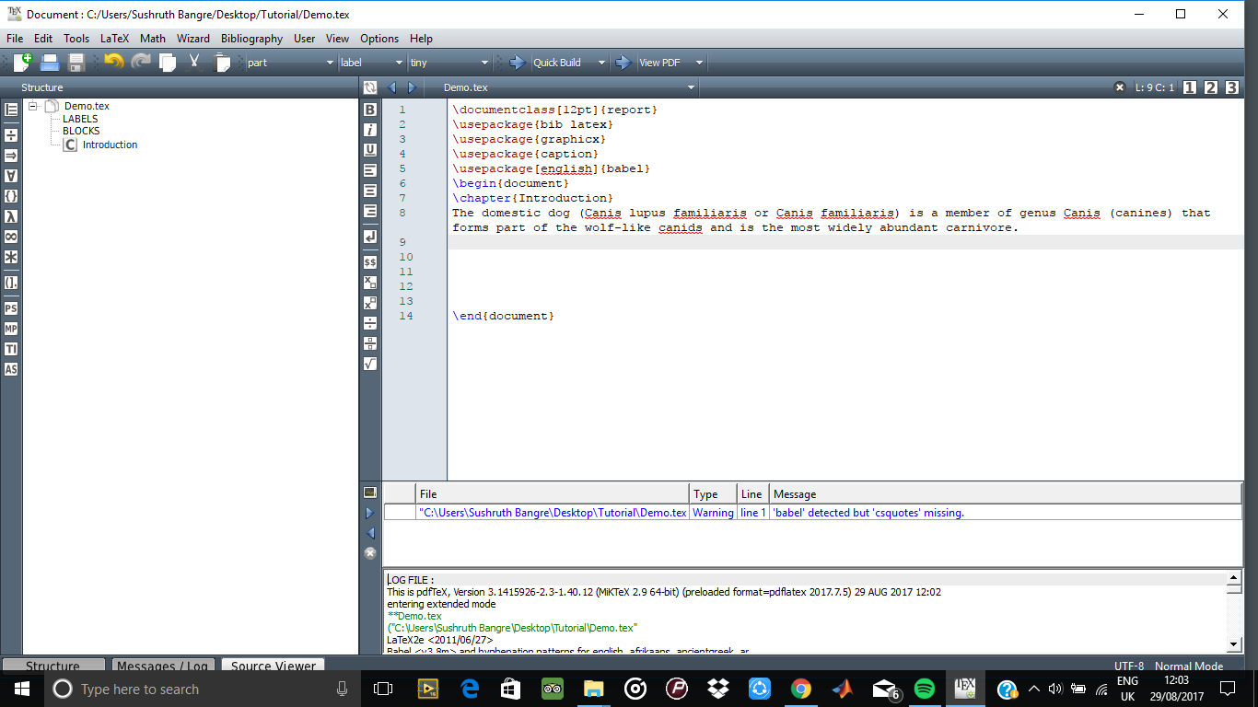This screenshot has width=1258, height=707.
Task: Open the delimiters braces symbols panel
Action: tap(11, 196)
